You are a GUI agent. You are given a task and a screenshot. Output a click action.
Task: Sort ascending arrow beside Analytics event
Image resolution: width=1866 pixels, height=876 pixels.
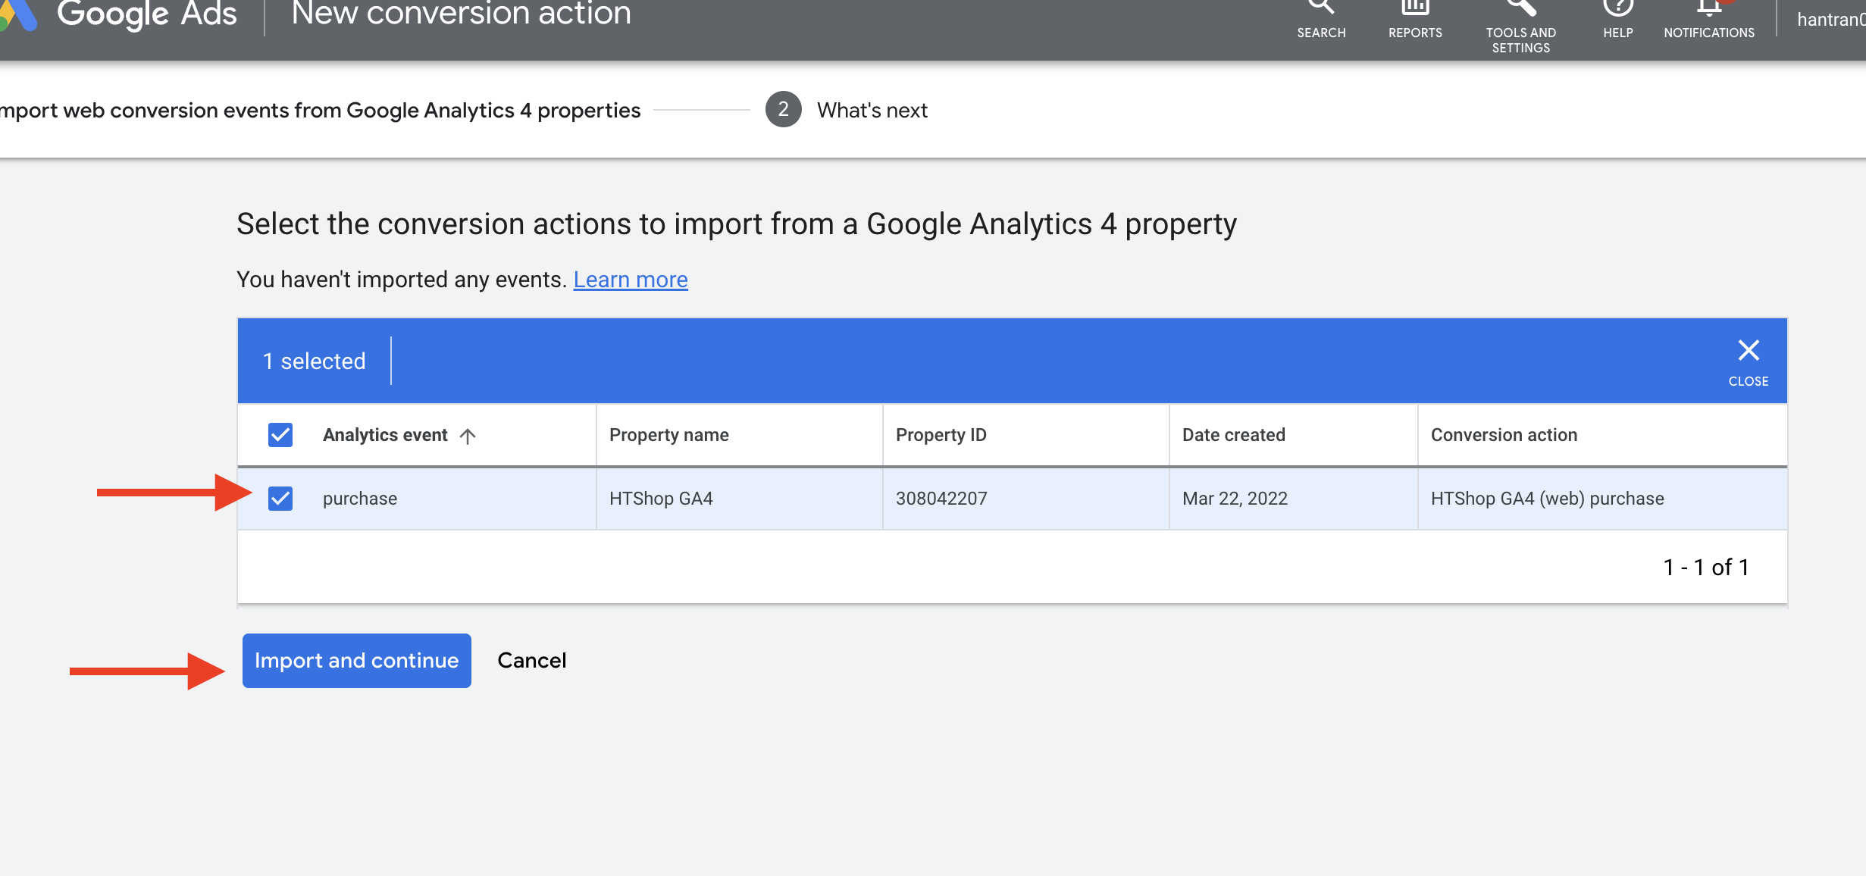coord(468,436)
